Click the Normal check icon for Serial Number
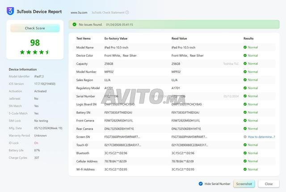Screen dimensions: 286x192 pyautogui.click(x=245, y=96)
